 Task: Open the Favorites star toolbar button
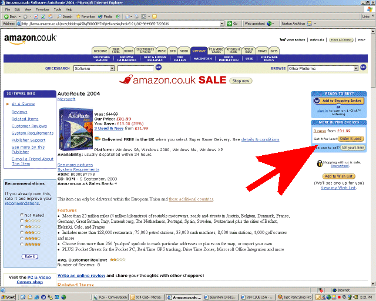[85, 16]
